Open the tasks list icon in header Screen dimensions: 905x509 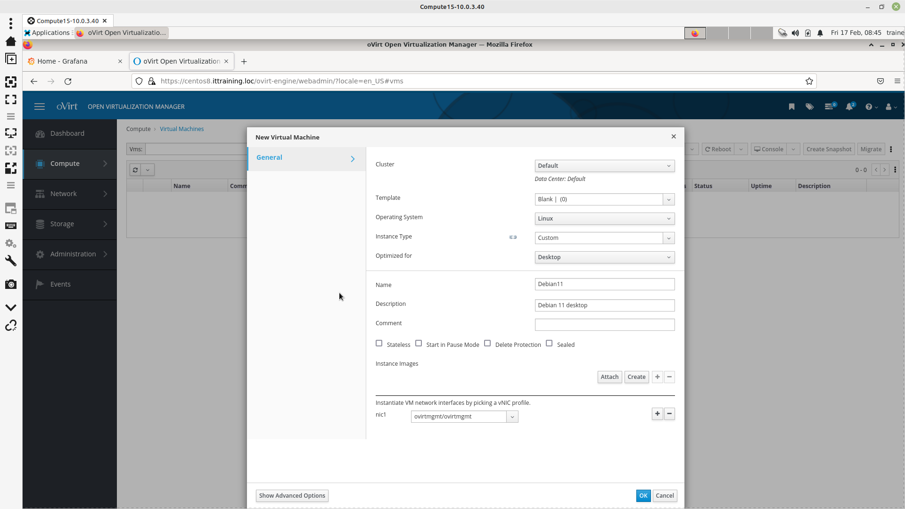click(829, 107)
